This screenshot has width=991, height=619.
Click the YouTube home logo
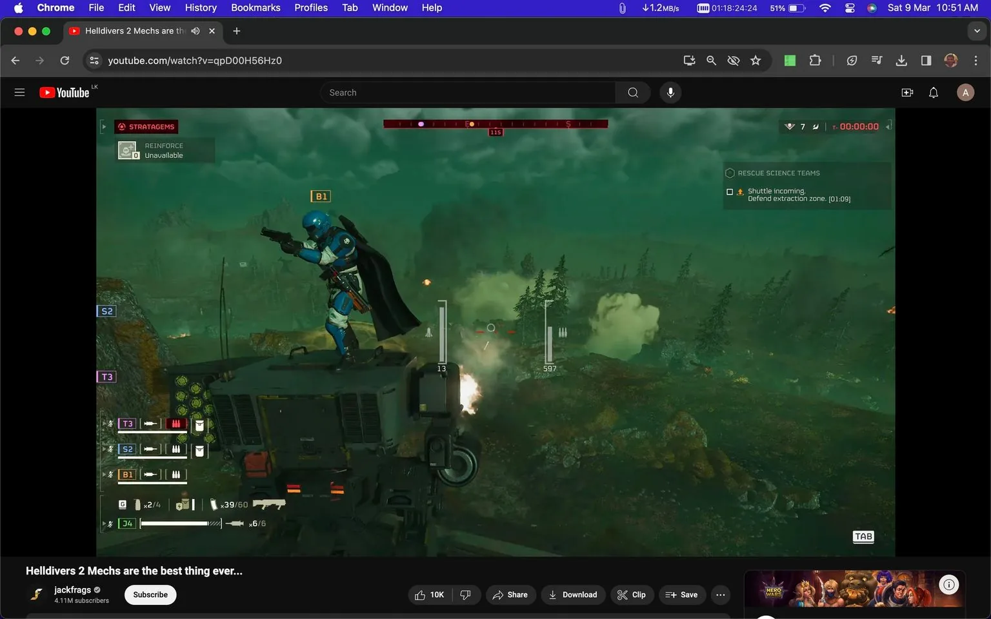[x=63, y=92]
